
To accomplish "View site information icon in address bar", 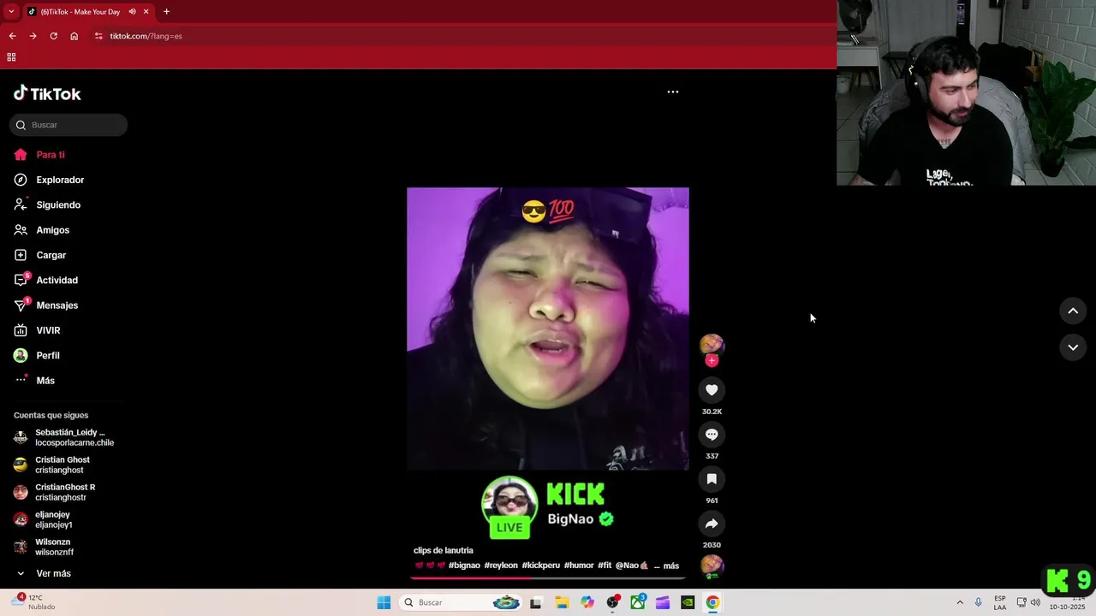I will pyautogui.click(x=98, y=36).
